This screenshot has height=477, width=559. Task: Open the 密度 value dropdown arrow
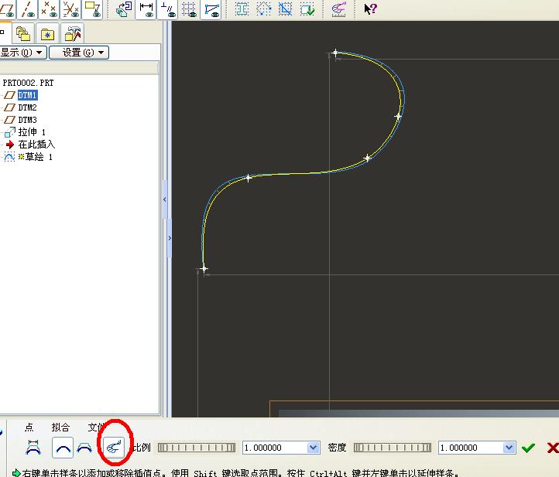coord(509,448)
